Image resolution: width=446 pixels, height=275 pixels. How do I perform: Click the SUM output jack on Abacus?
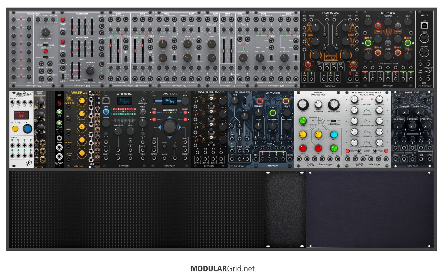pyautogui.click(x=331, y=79)
